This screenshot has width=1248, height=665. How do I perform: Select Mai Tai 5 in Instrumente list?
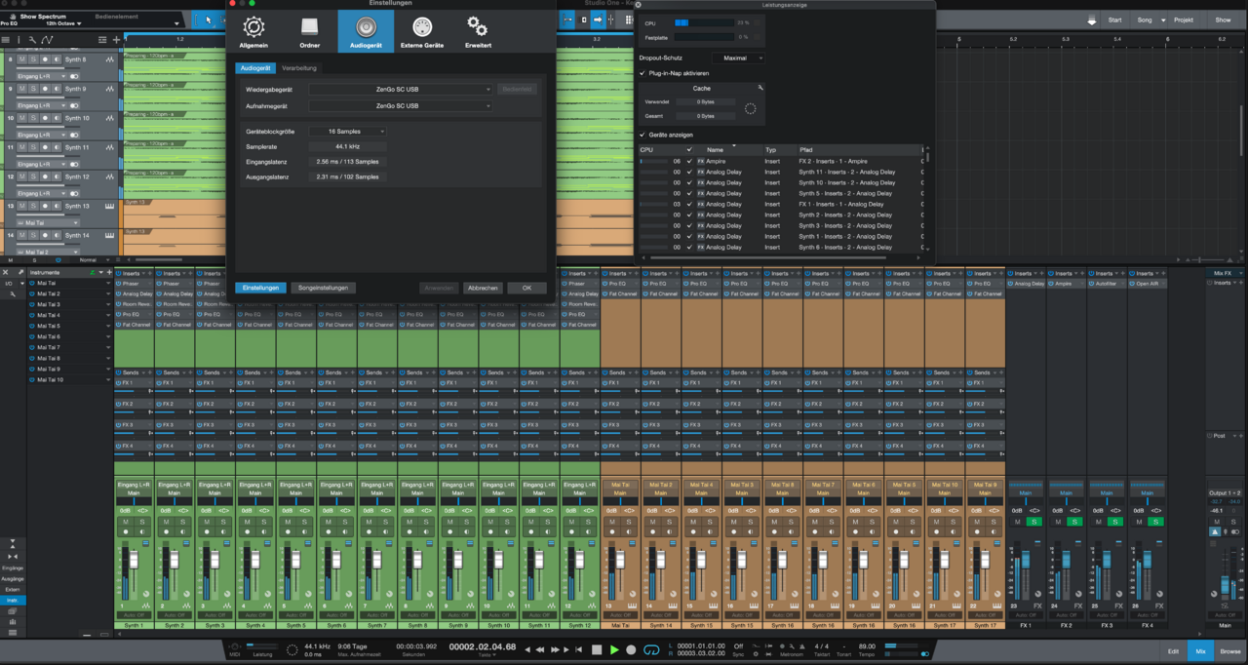[x=50, y=326]
